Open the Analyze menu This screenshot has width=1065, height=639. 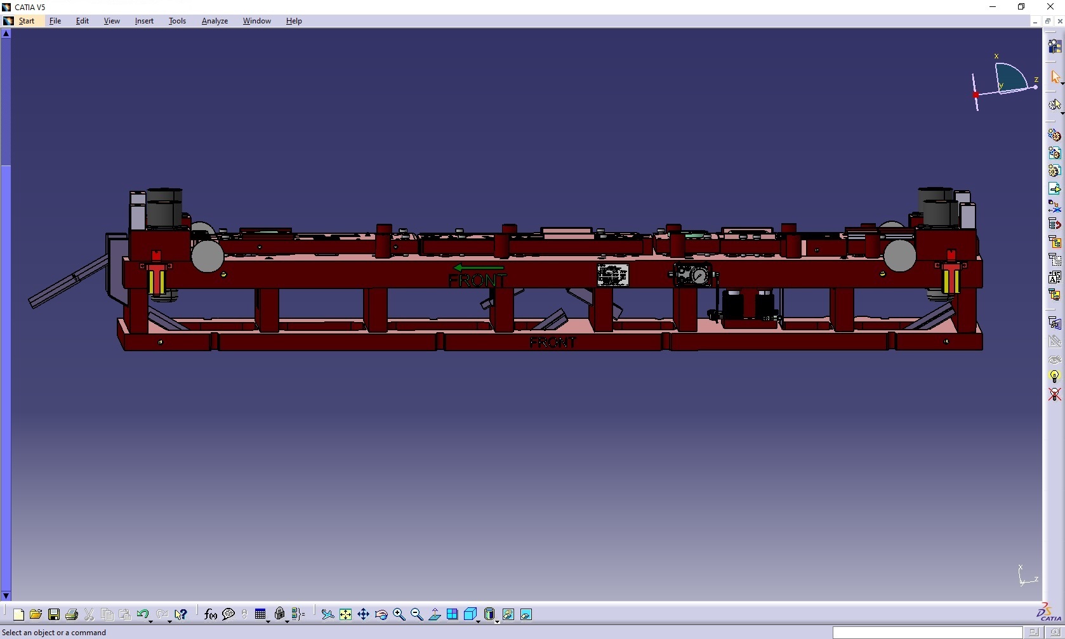215,21
